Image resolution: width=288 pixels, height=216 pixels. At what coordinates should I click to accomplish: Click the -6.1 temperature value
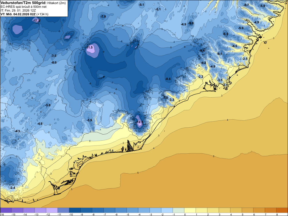[219, 54]
